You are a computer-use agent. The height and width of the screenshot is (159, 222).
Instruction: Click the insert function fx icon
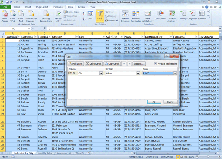[x=45, y=29]
